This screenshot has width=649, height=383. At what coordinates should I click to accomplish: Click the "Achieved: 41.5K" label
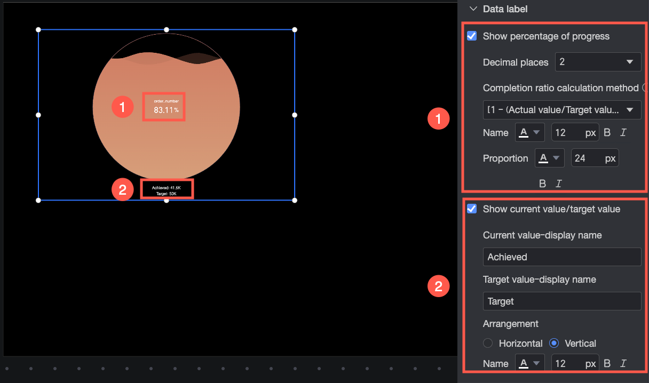click(x=167, y=188)
